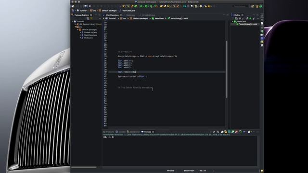The width and height of the screenshot is (308, 173).
Task: Click the Run with Coverage icon in the toolbar
Action: (151, 6)
